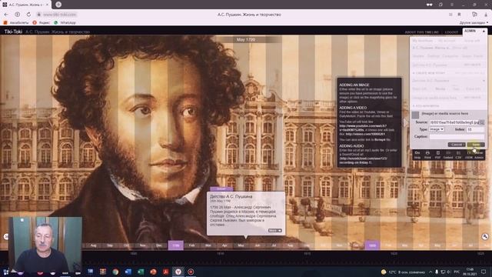Open the Авиабилеты bookmark
The image size is (492, 277).
click(x=16, y=22)
